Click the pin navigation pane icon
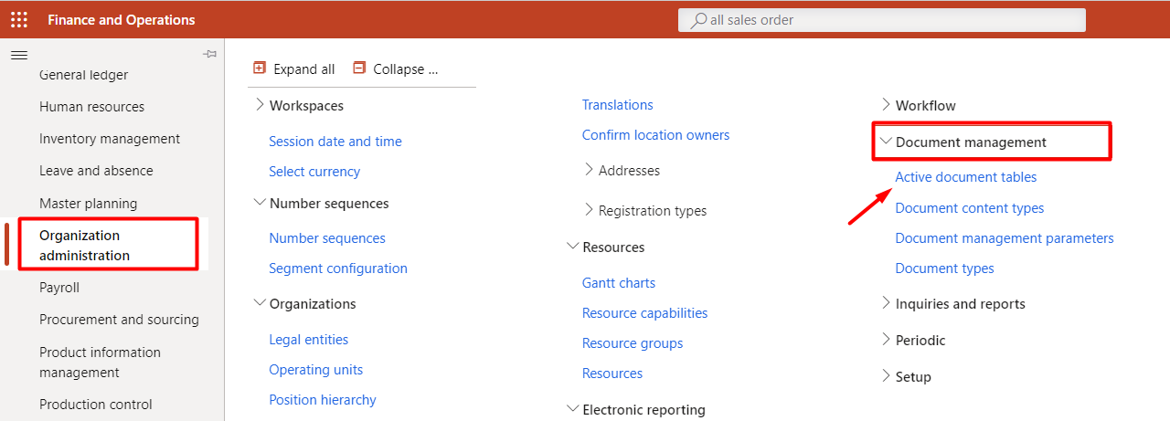Image resolution: width=1170 pixels, height=421 pixels. point(209,55)
